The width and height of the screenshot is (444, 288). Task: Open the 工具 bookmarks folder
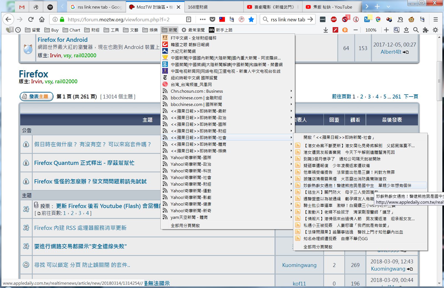(111, 30)
